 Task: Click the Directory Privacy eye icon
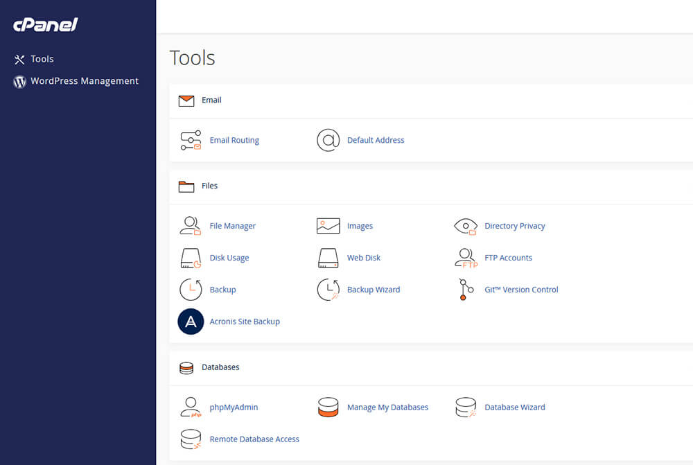(x=466, y=226)
